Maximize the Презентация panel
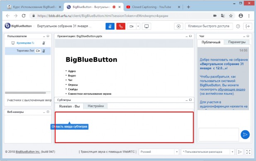Screen dimensions: 256x161 tap(190, 36)
